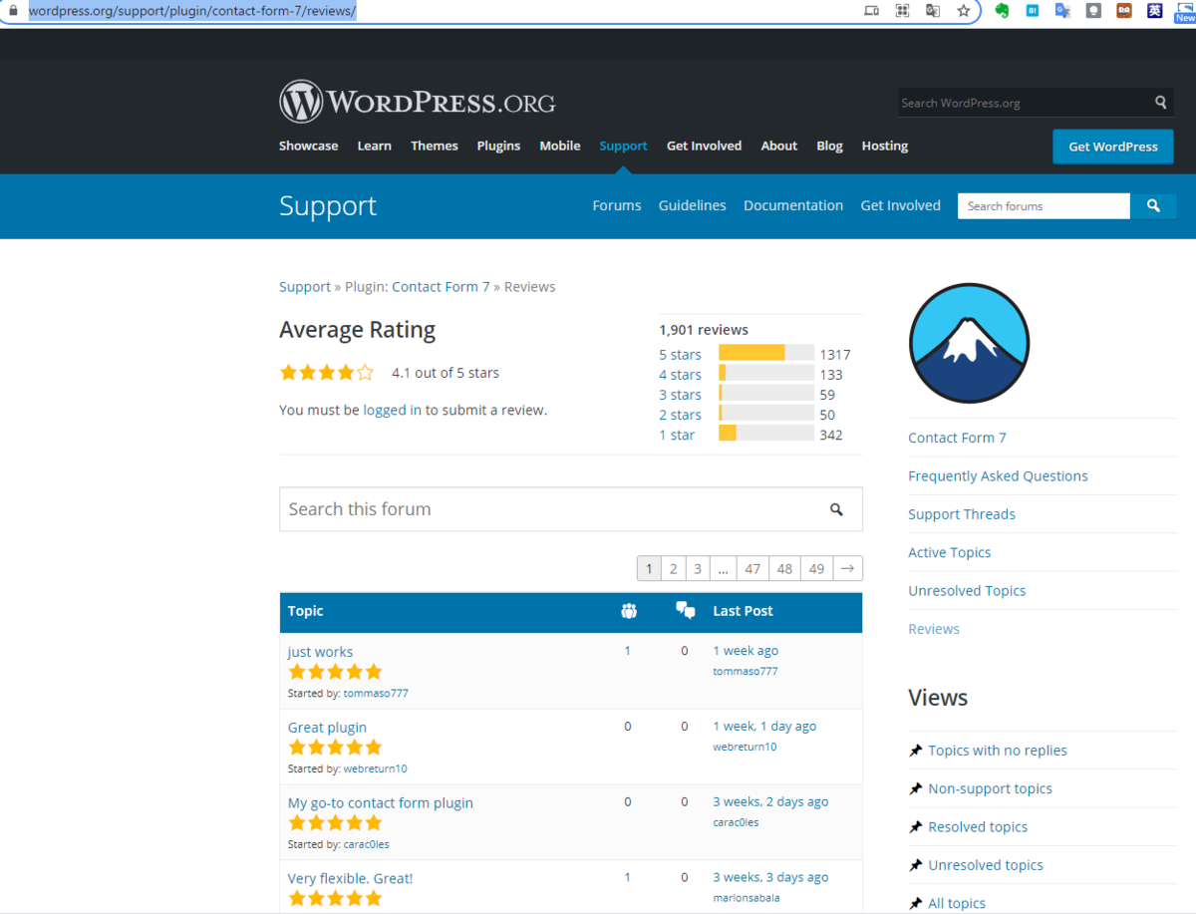Open the brown book extension icon
This screenshot has height=914, width=1196.
1124,11
